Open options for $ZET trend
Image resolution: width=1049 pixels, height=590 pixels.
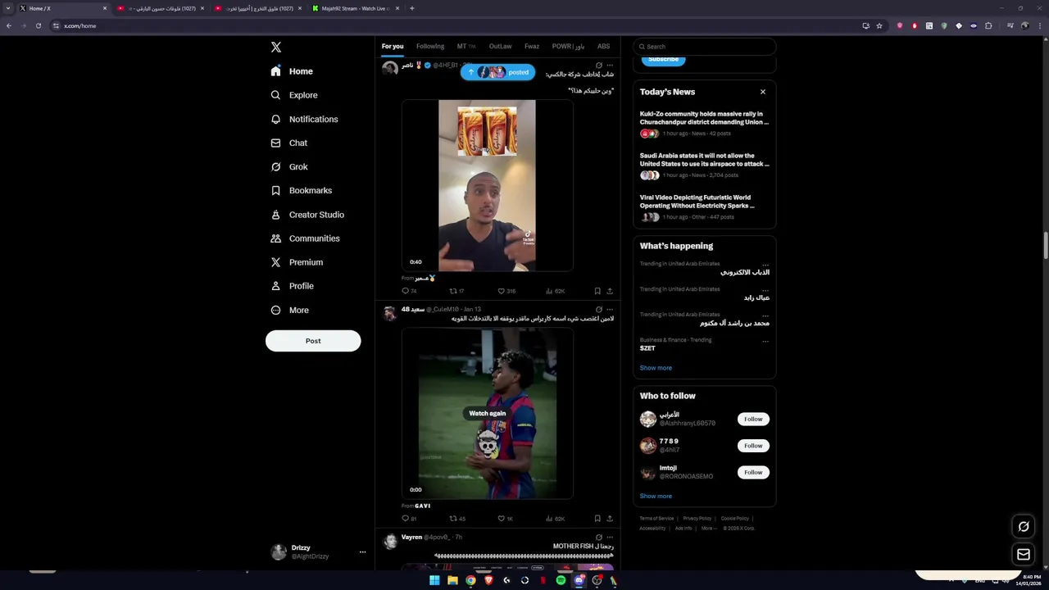(765, 341)
